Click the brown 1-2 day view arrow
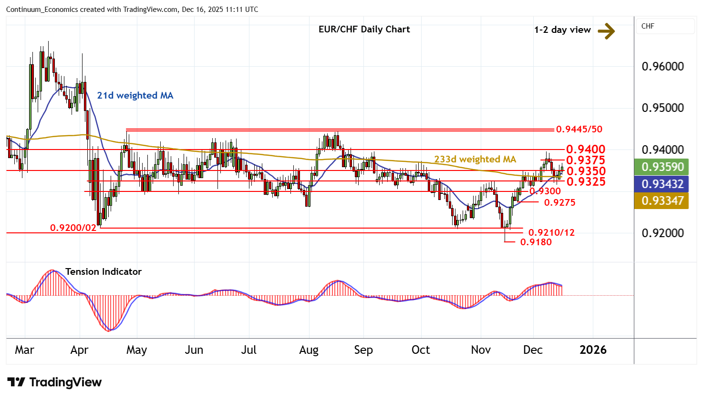The width and height of the screenshot is (703, 400). coord(606,31)
